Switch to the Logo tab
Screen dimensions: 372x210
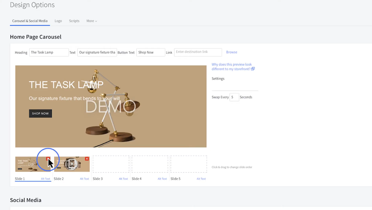pos(58,21)
